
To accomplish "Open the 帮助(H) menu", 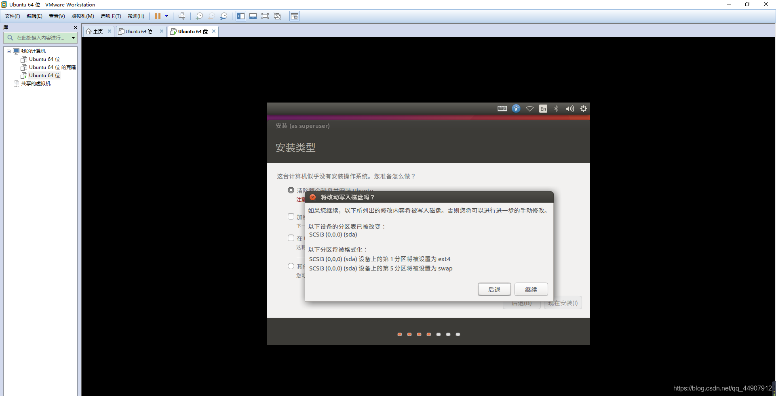I will (x=136, y=16).
